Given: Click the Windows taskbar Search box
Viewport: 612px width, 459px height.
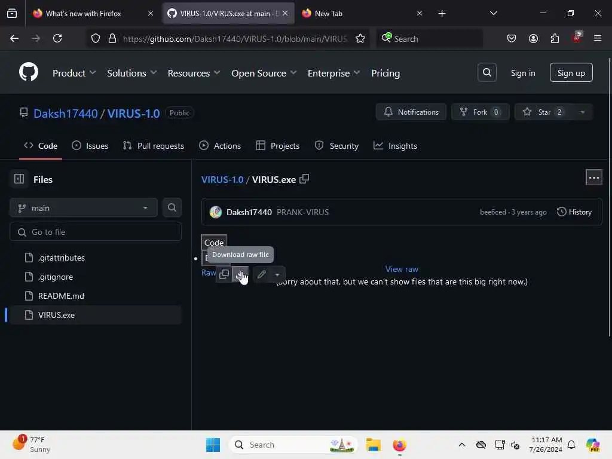Looking at the screenshot, I should 293,445.
